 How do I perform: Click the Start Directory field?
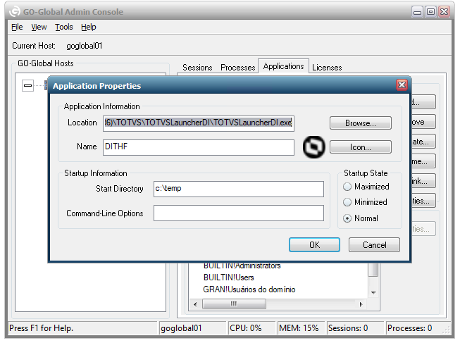coord(239,189)
